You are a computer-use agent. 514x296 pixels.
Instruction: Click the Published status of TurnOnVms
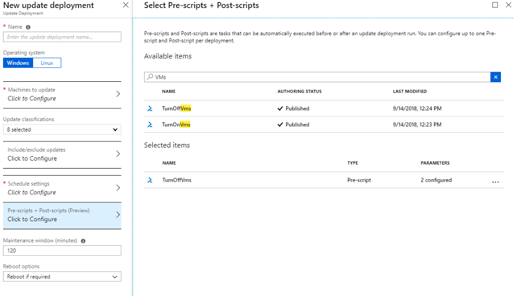tap(293, 124)
